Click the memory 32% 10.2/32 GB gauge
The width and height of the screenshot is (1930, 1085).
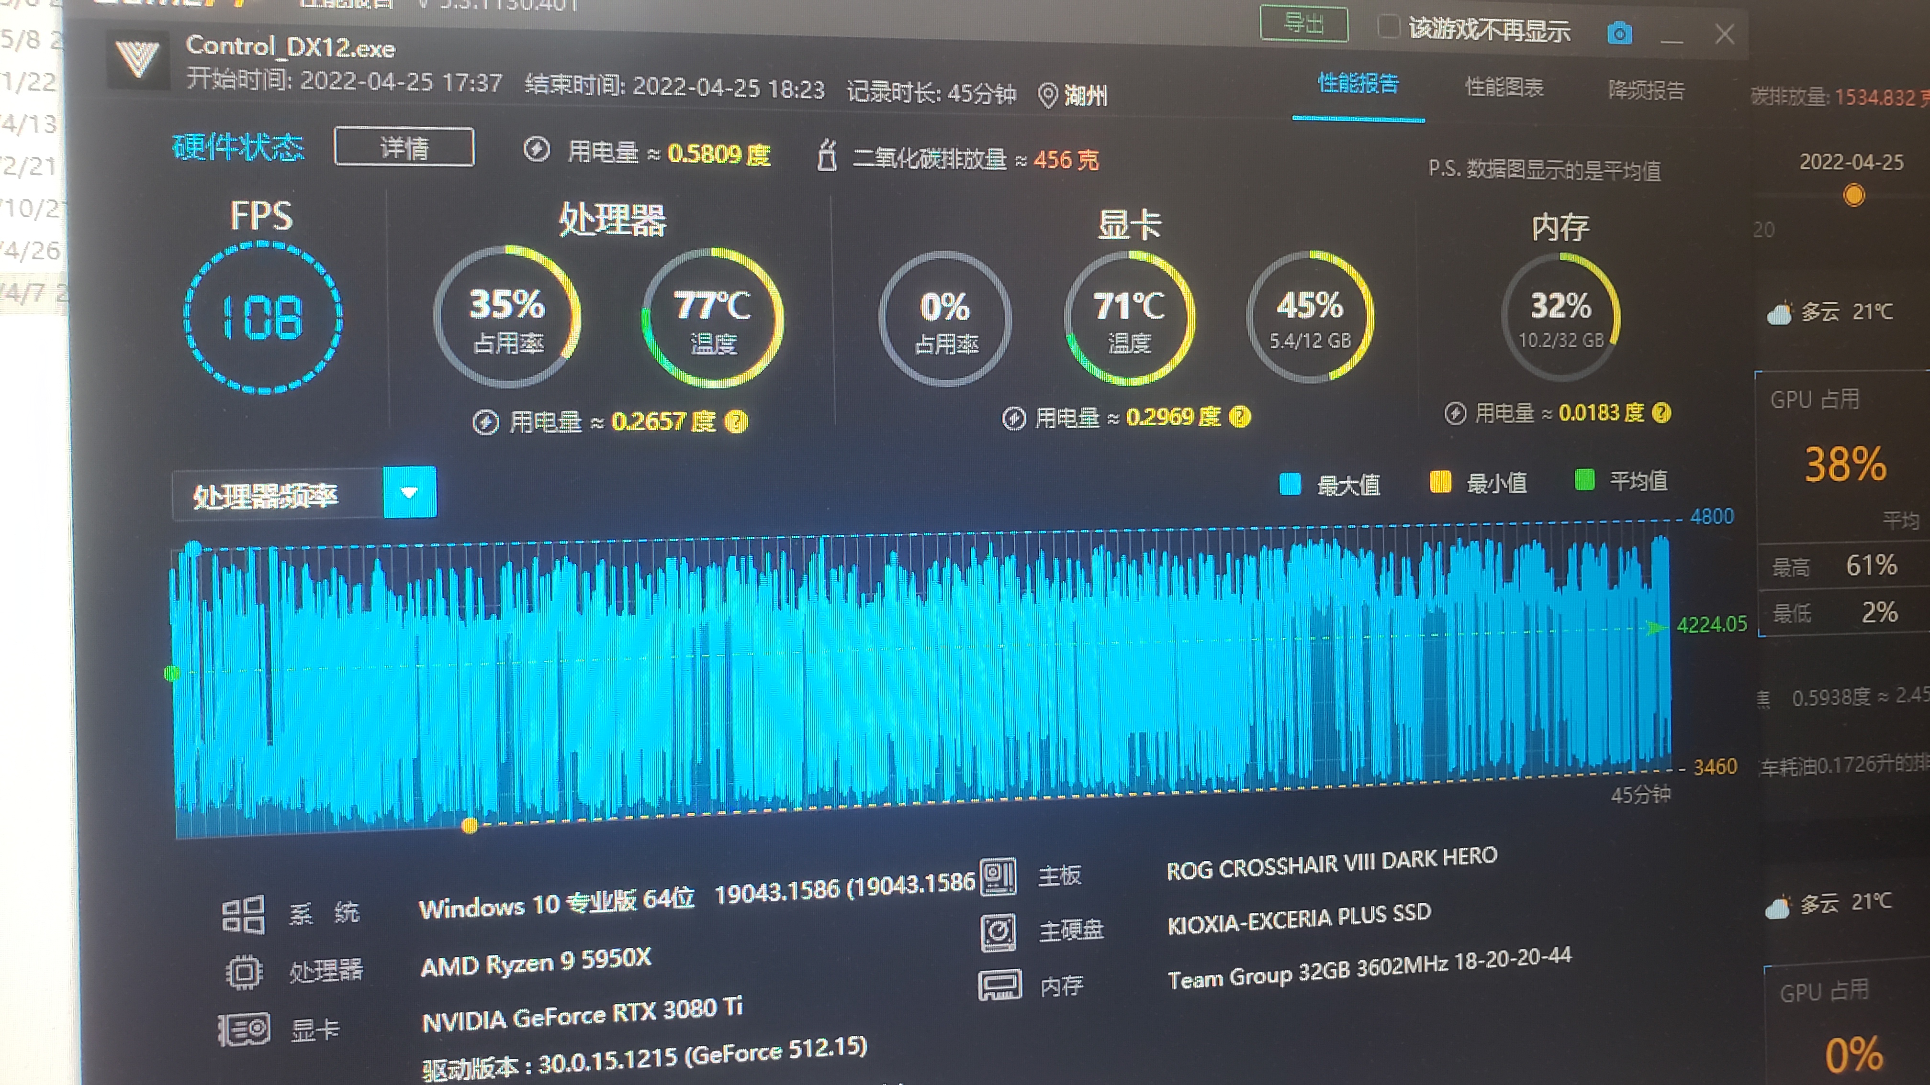tap(1560, 317)
